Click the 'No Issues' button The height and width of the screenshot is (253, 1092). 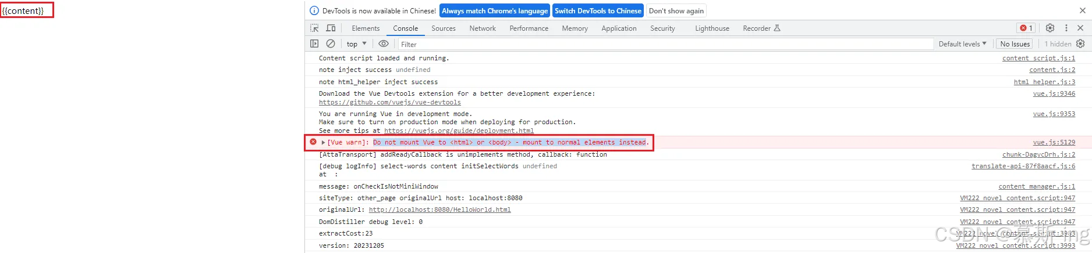point(1015,44)
